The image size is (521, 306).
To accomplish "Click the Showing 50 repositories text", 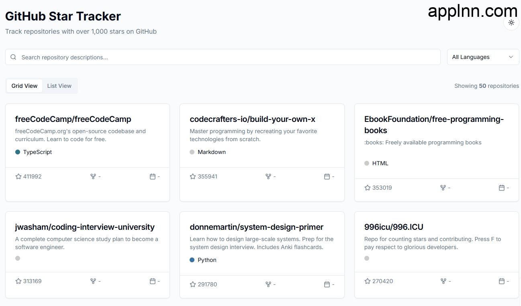I will click(x=486, y=86).
